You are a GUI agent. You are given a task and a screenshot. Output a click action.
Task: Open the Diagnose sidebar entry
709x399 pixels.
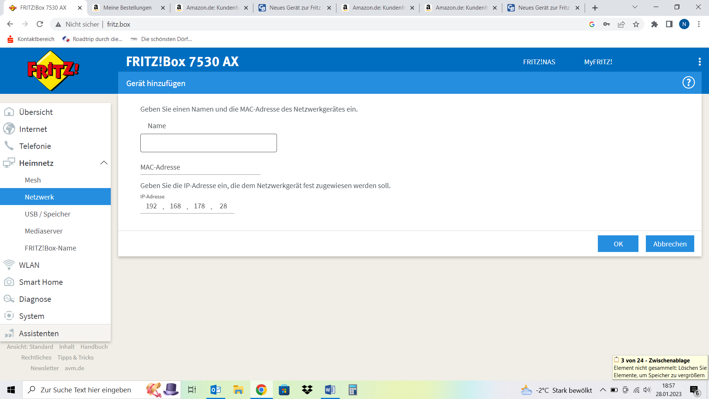(35, 299)
